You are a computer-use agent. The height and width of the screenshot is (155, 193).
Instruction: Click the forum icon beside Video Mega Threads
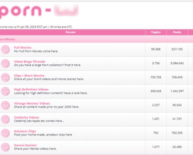[x=5, y=64]
